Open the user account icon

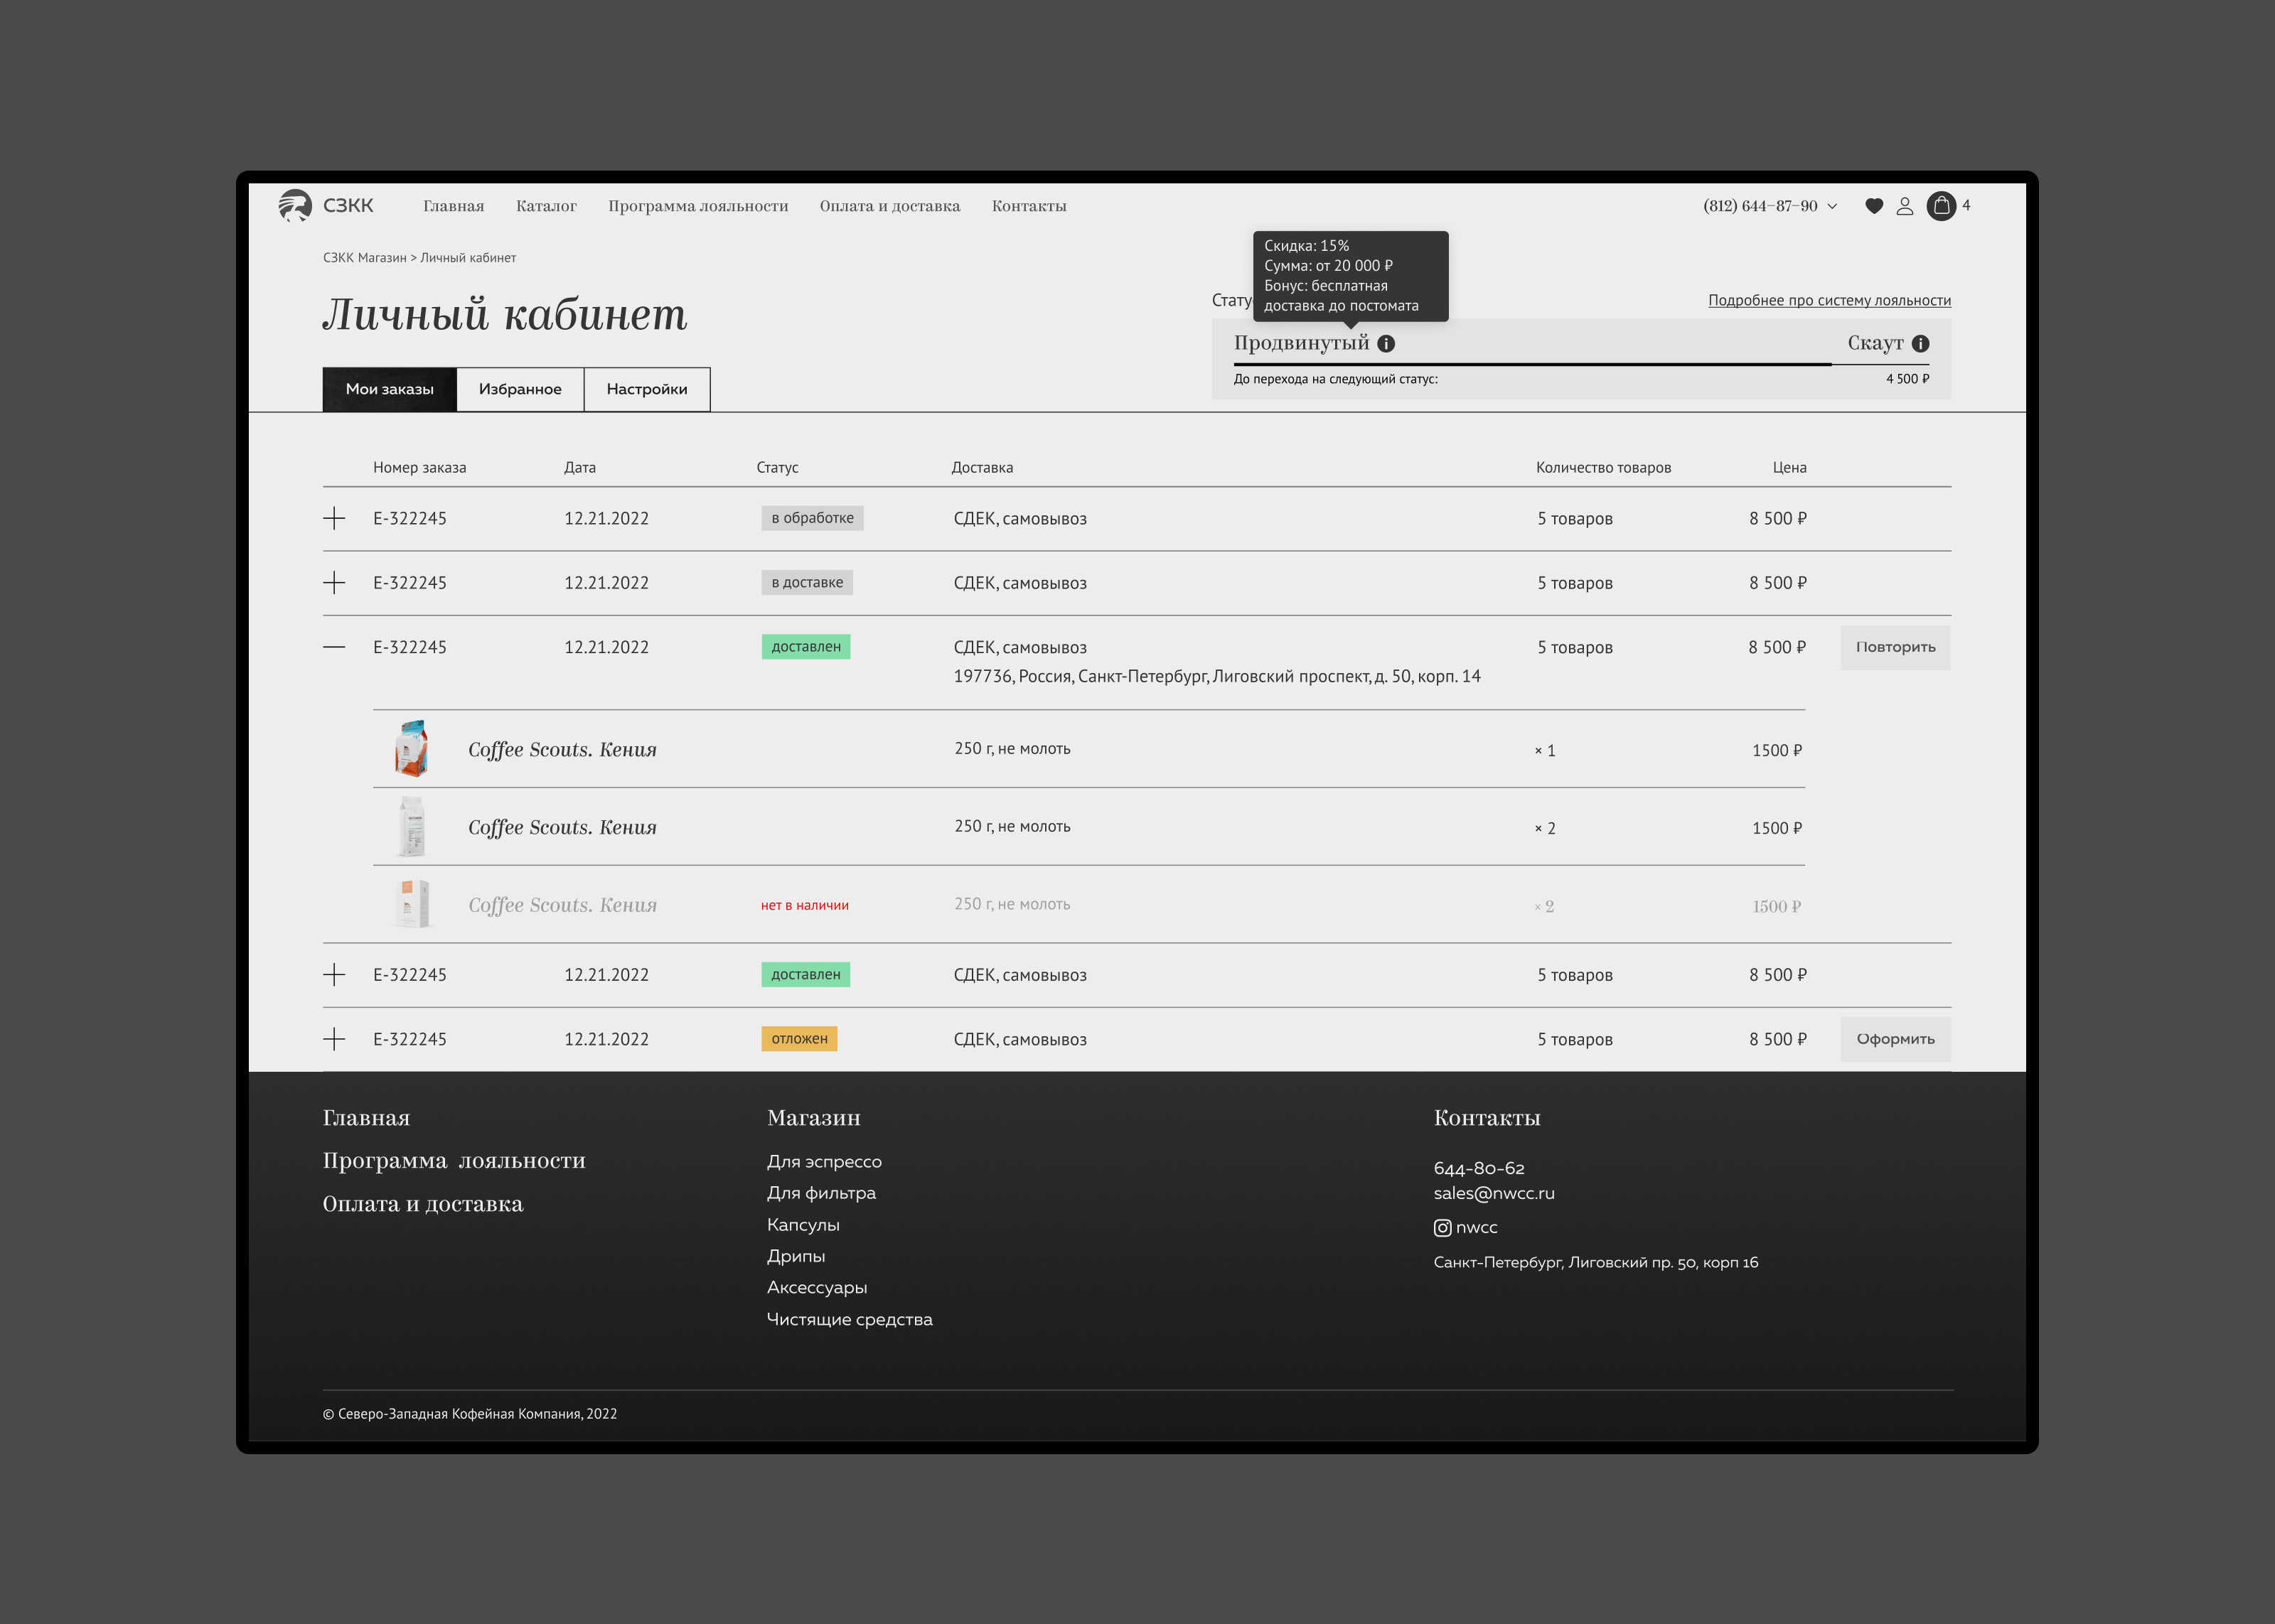point(1905,206)
